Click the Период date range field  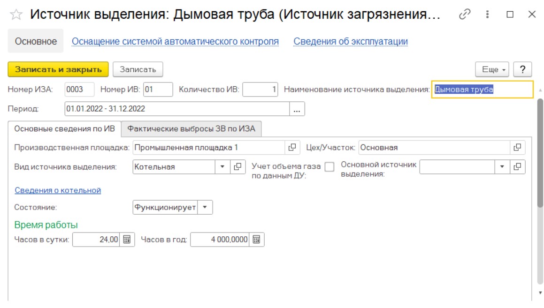click(x=177, y=109)
